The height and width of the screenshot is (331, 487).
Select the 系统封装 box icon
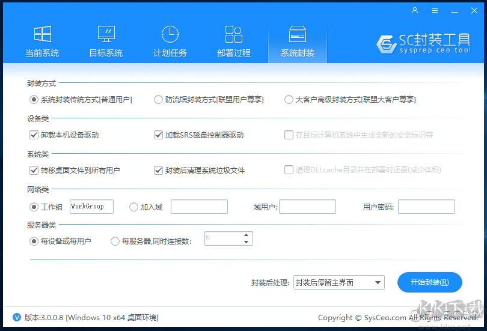click(298, 34)
